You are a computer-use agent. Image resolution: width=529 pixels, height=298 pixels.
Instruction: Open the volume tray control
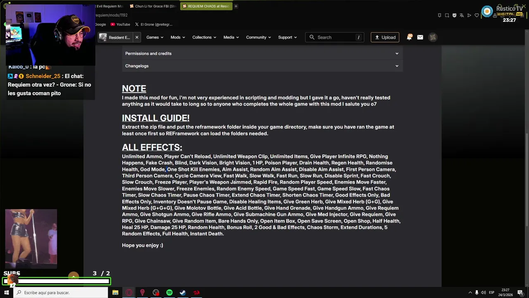pyautogui.click(x=484, y=293)
